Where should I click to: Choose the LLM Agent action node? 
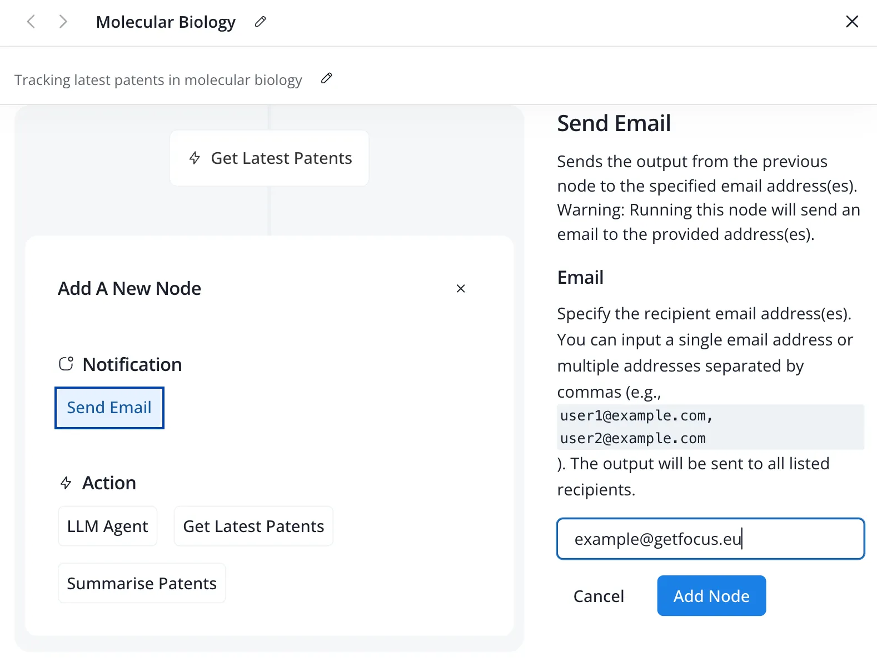(x=108, y=526)
